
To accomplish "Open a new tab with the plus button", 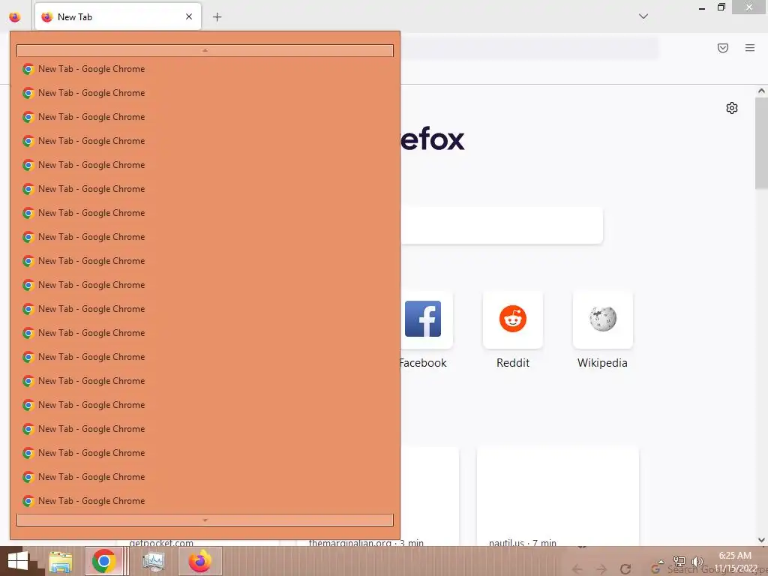I will click(x=217, y=17).
